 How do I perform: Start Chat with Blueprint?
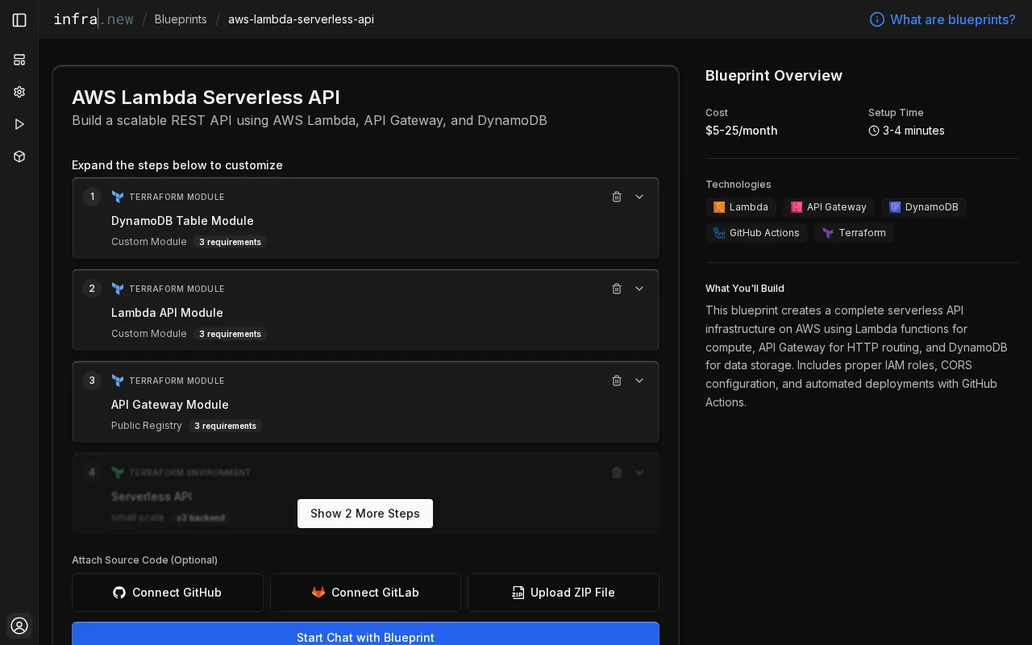[x=365, y=635]
